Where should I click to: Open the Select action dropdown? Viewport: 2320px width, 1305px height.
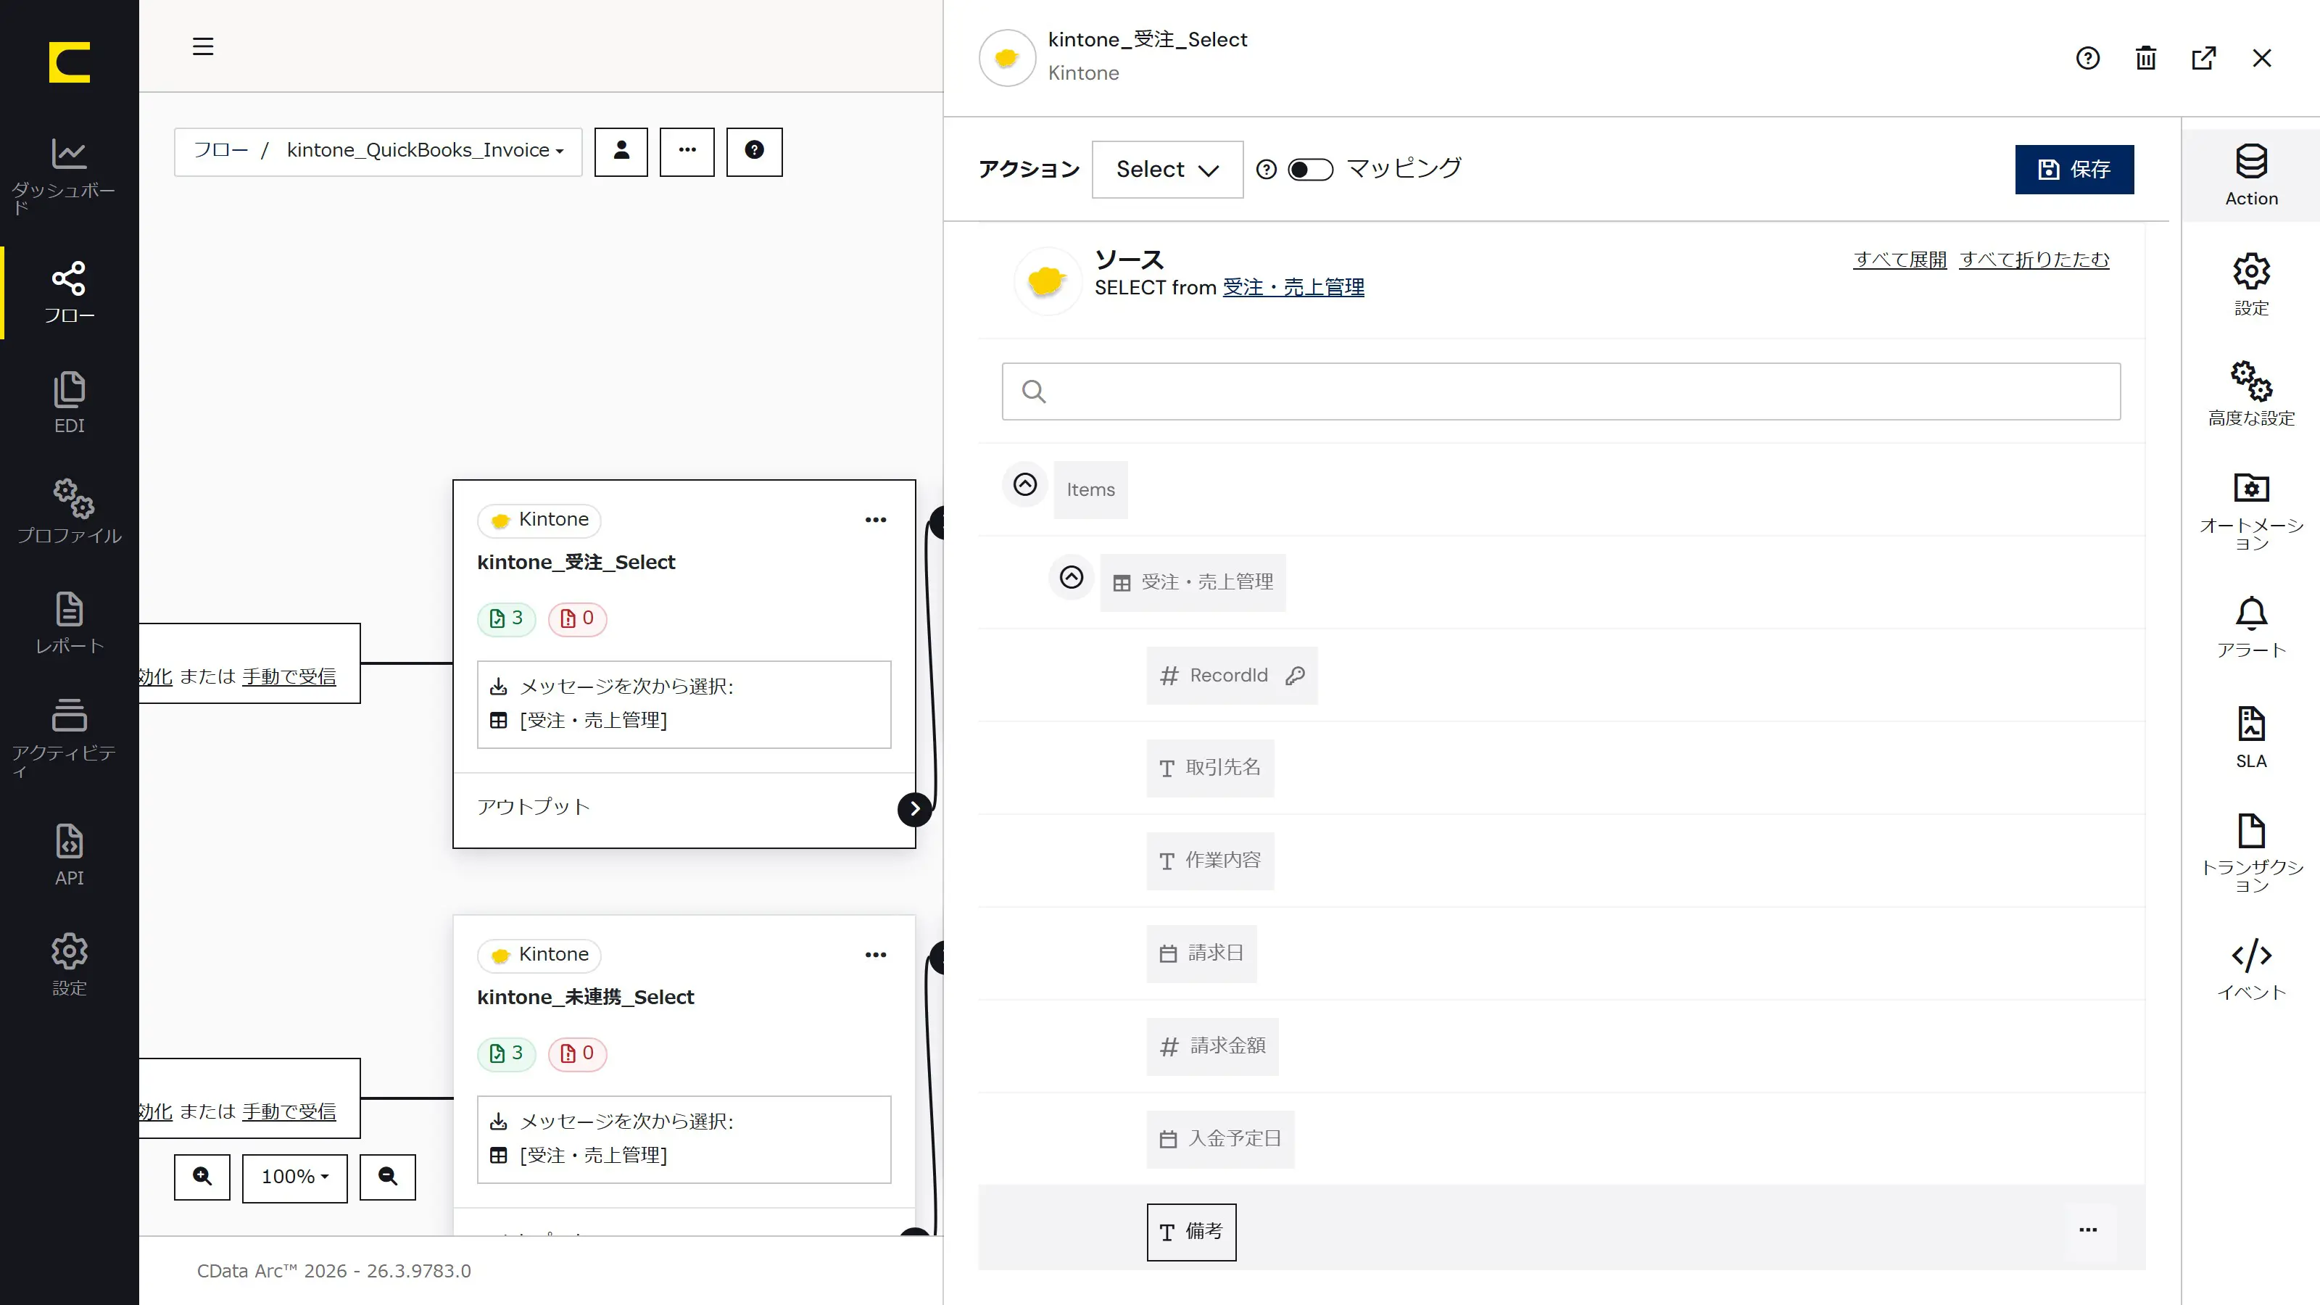point(1167,170)
